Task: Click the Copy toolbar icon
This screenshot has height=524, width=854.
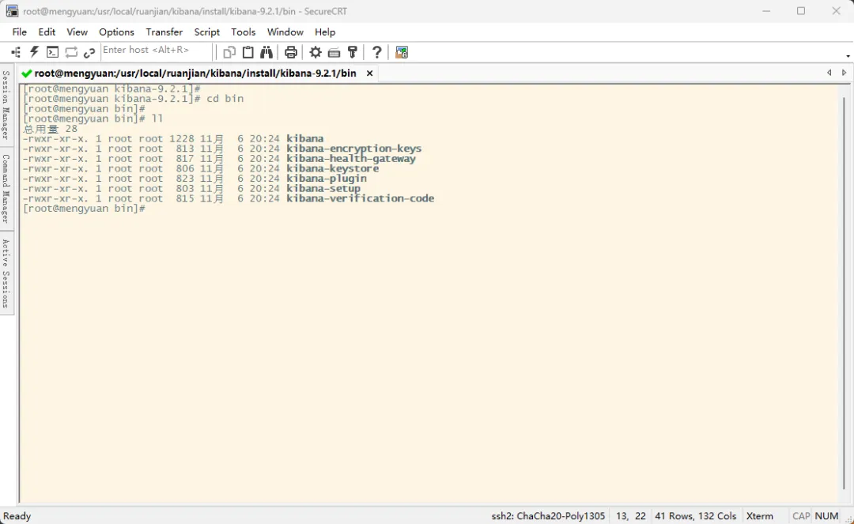Action: pos(229,52)
